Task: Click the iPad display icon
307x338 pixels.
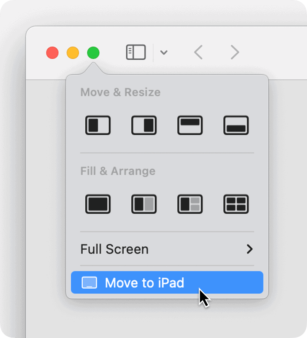Action: (89, 283)
